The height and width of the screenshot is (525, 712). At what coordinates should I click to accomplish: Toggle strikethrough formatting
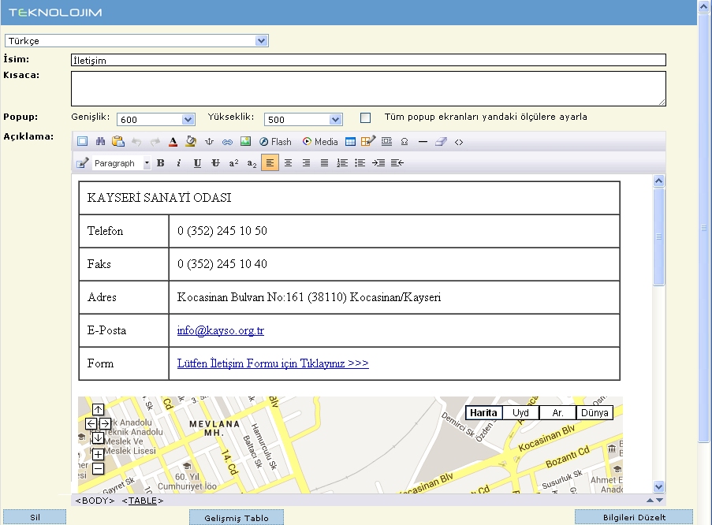click(215, 163)
